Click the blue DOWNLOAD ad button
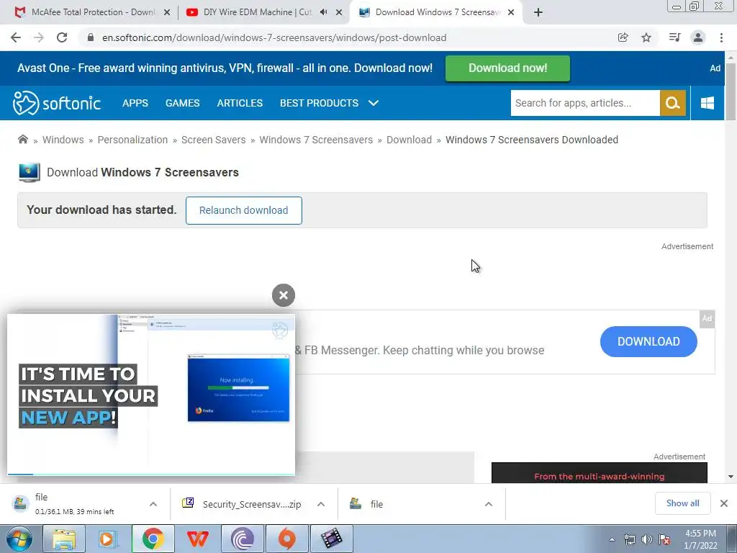This screenshot has height=553, width=737. [648, 341]
